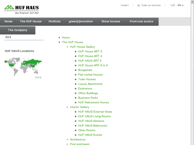Open Other Rooms link
The height and width of the screenshot is (145, 194).
pos(87,130)
